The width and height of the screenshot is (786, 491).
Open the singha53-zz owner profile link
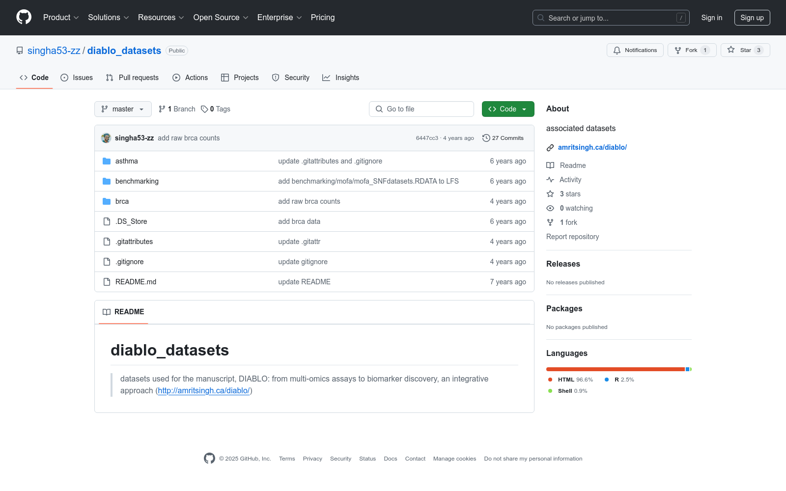point(54,51)
